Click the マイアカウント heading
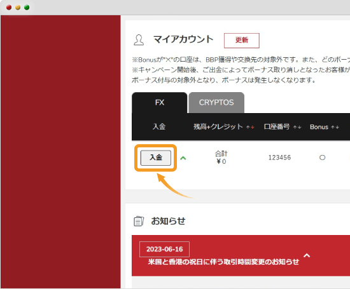350x289 pixels. [x=183, y=39]
